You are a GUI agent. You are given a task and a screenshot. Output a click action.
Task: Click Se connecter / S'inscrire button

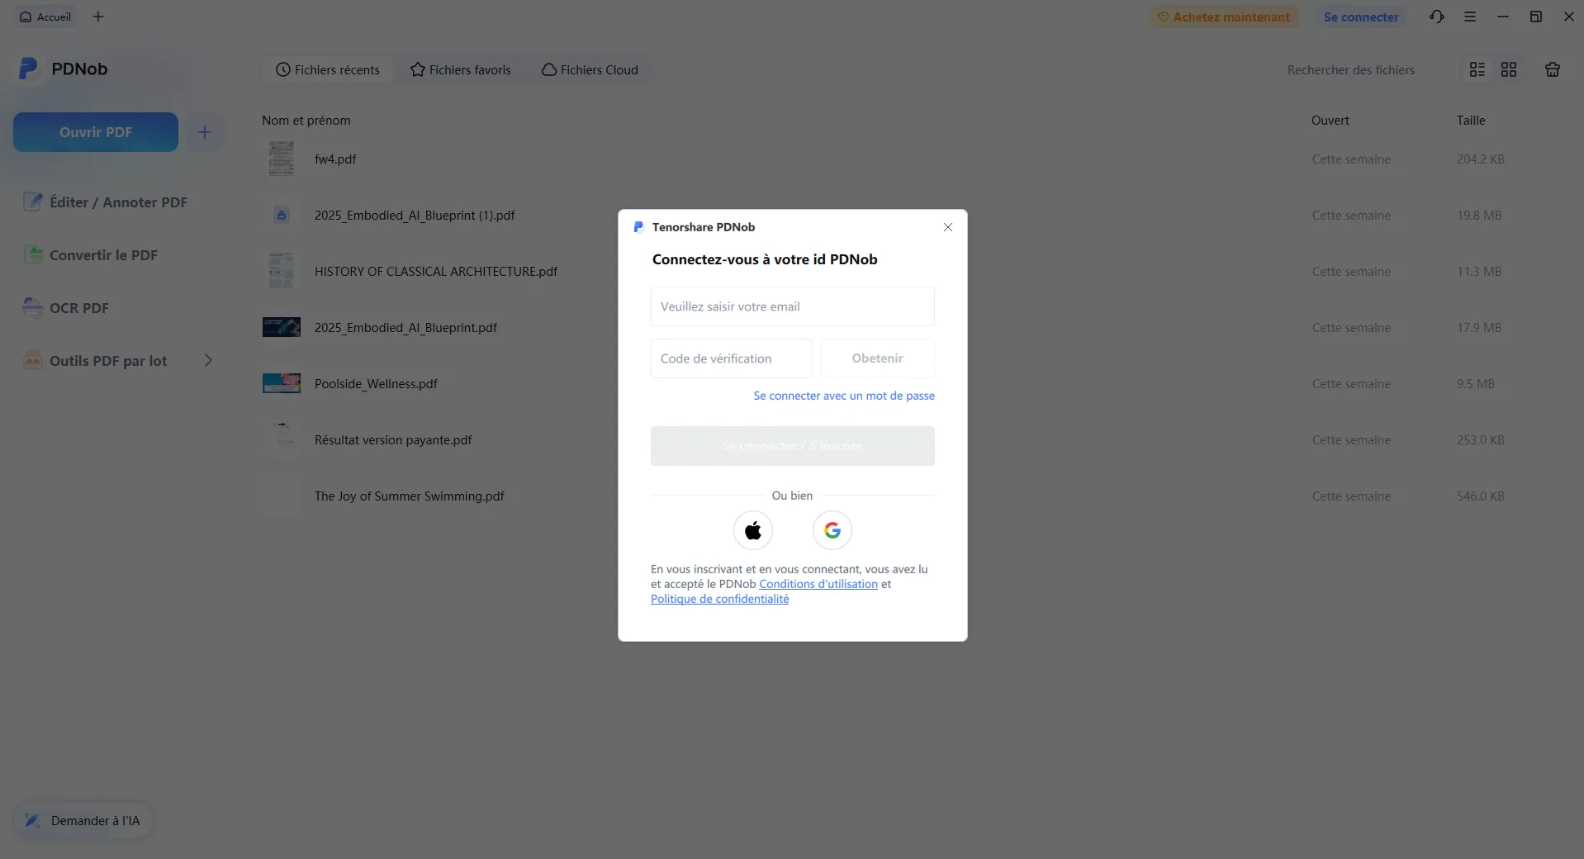click(792, 446)
